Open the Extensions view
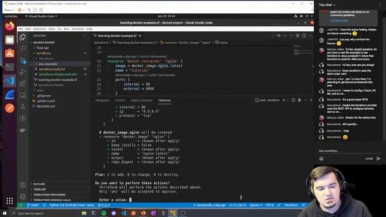The width and height of the screenshot is (386, 217). pos(23,83)
